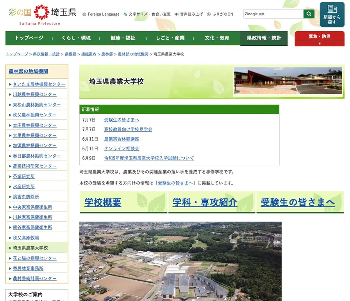Open the 文化・教育 menu tab

[x=217, y=38]
